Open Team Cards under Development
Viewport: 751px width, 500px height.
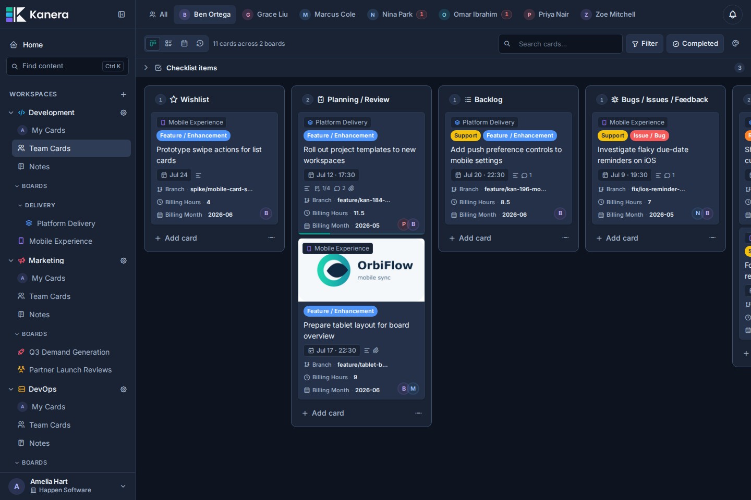pos(71,148)
